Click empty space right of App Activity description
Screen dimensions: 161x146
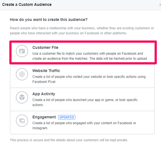pos(146,102)
